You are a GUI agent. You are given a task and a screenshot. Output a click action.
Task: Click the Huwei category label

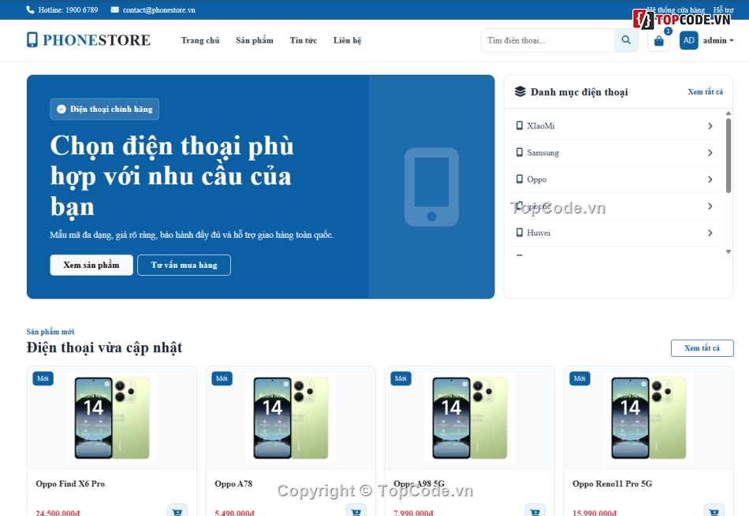[538, 233]
